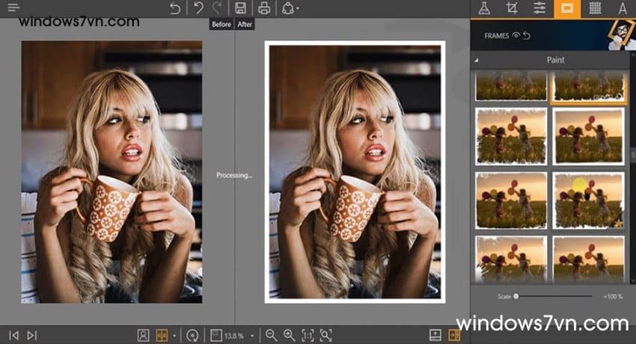
Task: Click the navigator window square icon
Action: point(216,335)
